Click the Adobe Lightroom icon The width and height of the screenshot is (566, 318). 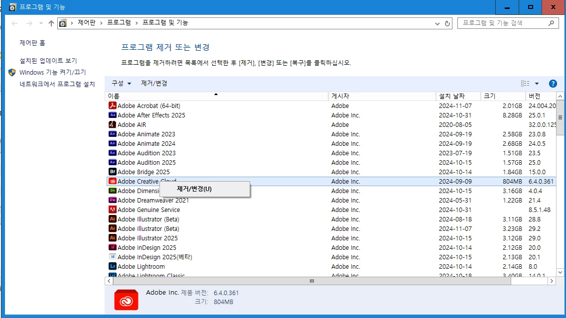[112, 266]
